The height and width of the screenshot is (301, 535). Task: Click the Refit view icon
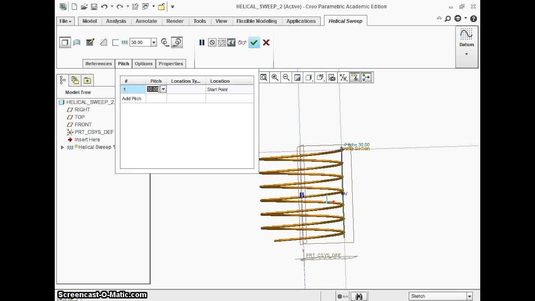264,77
